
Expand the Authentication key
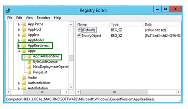coord(19,83)
